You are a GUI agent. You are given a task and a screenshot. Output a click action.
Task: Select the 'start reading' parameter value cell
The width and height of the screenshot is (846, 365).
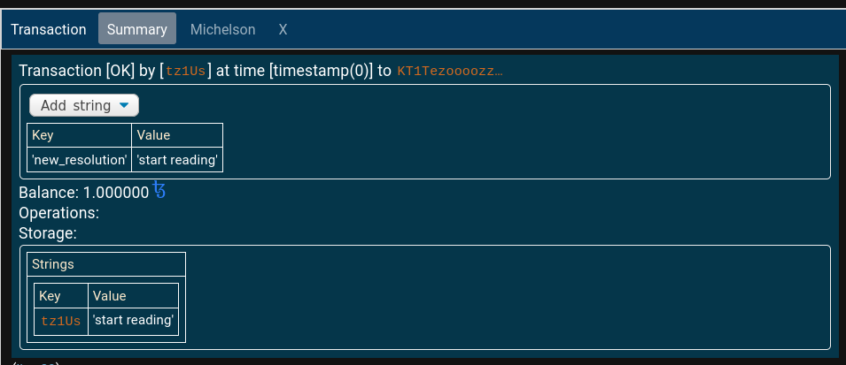click(177, 160)
